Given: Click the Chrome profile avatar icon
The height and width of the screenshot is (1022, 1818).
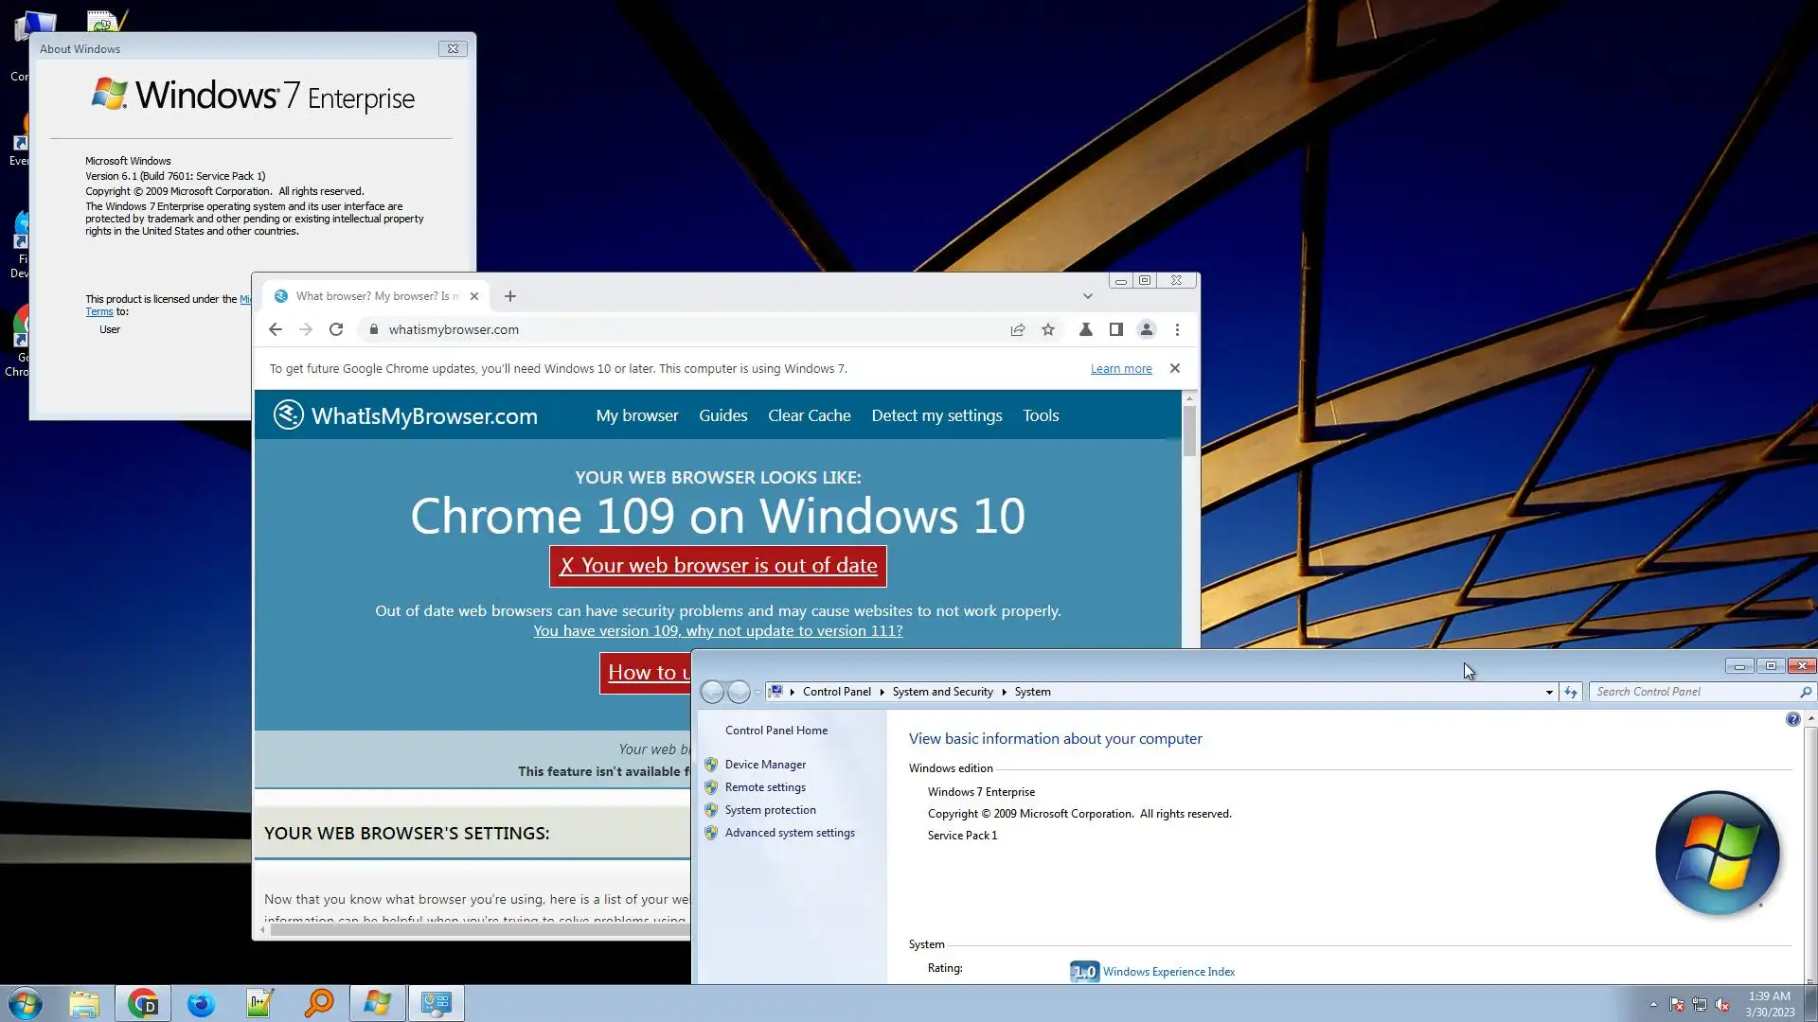Looking at the screenshot, I should click(1146, 329).
